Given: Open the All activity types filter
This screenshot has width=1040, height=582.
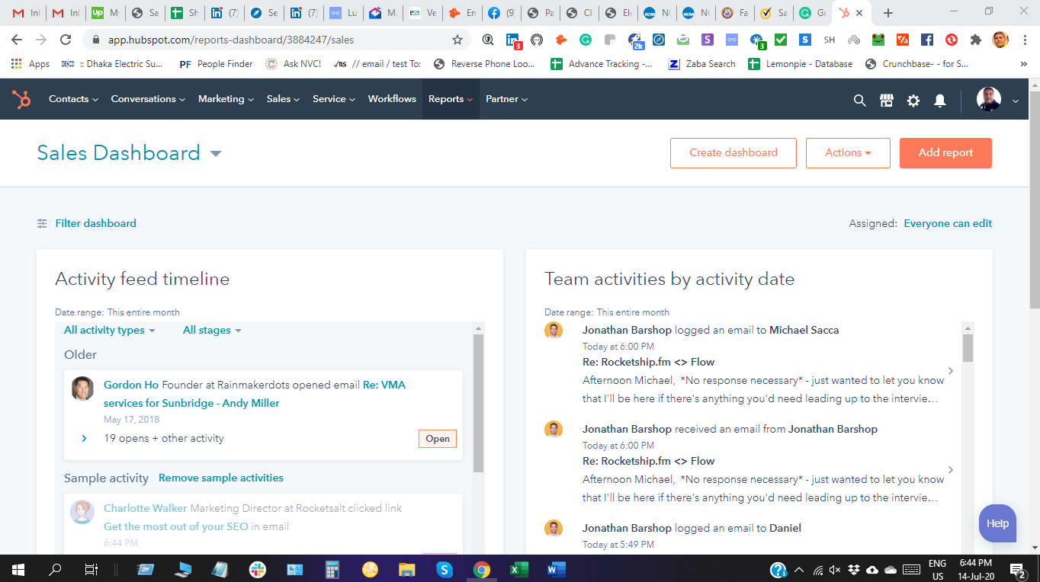Looking at the screenshot, I should coord(109,330).
